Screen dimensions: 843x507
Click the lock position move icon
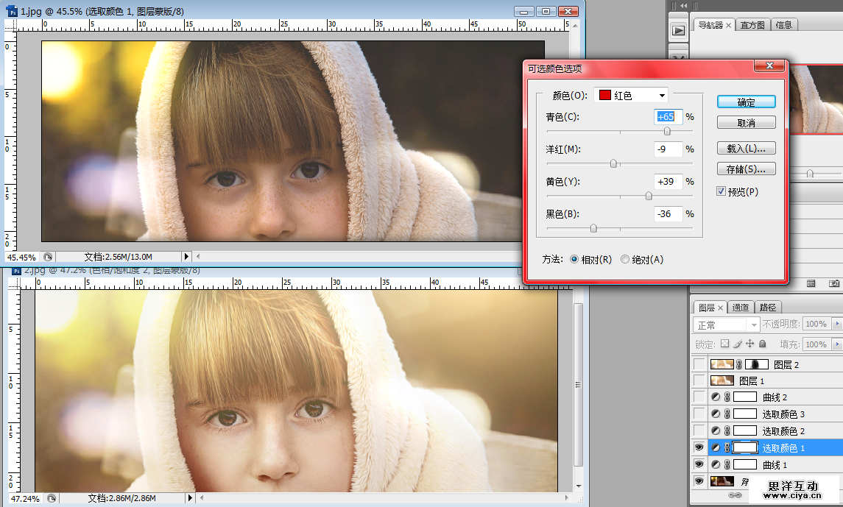[749, 344]
